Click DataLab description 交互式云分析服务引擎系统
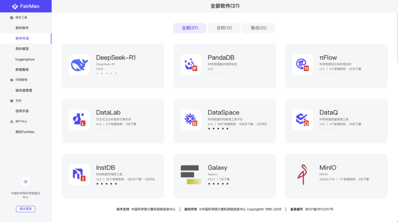The height and width of the screenshot is (222, 398). coord(114,119)
